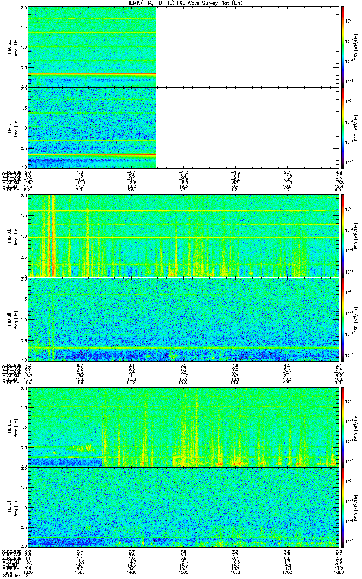Click the 1300 time tick label
Screen dimensions: 362x579
coord(80,572)
